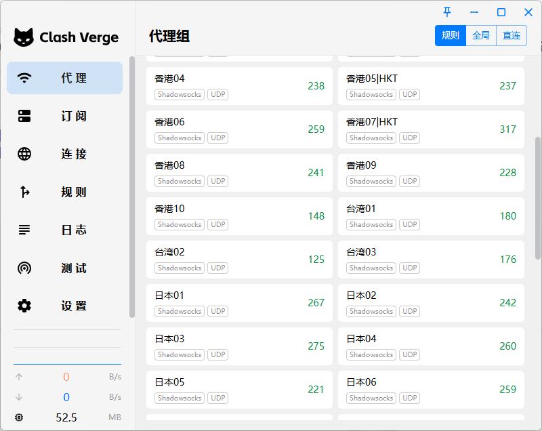Click the server icon for 订阅
The width and height of the screenshot is (542, 431).
(x=24, y=116)
